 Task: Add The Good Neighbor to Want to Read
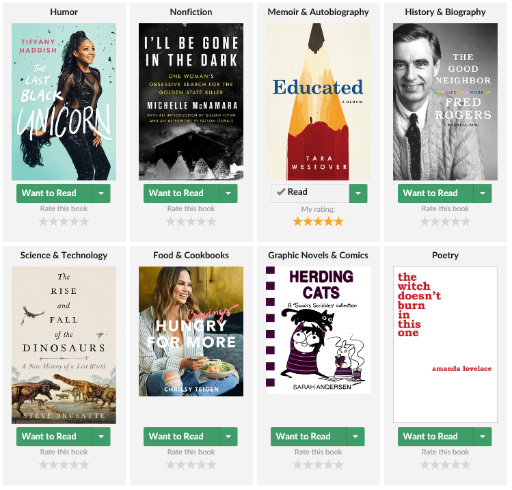pos(435,193)
